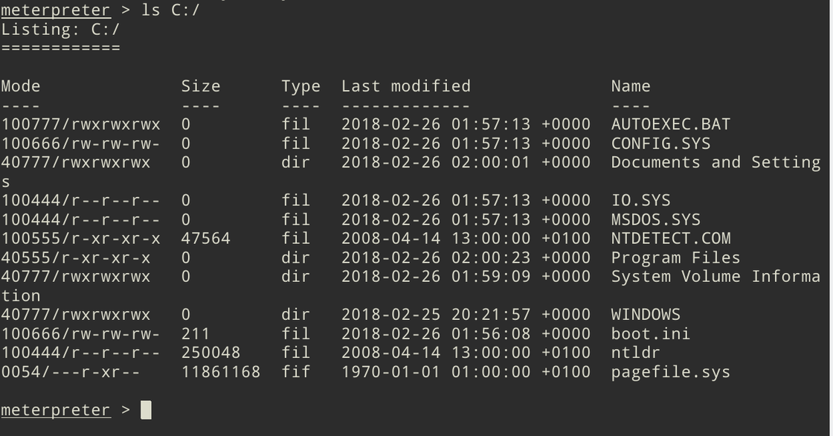The image size is (833, 436).
Task: Click the Program Files directory name
Action: [x=675, y=258]
